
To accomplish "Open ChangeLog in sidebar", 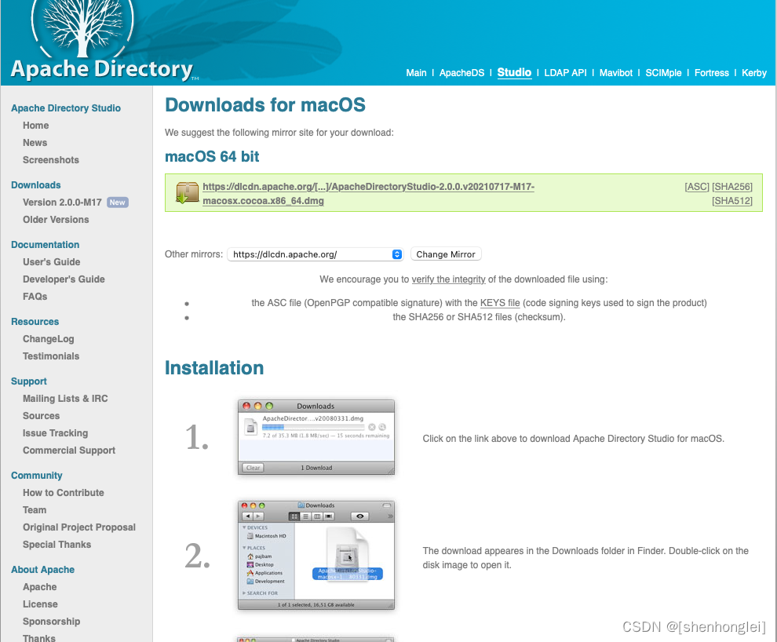I will click(x=48, y=339).
